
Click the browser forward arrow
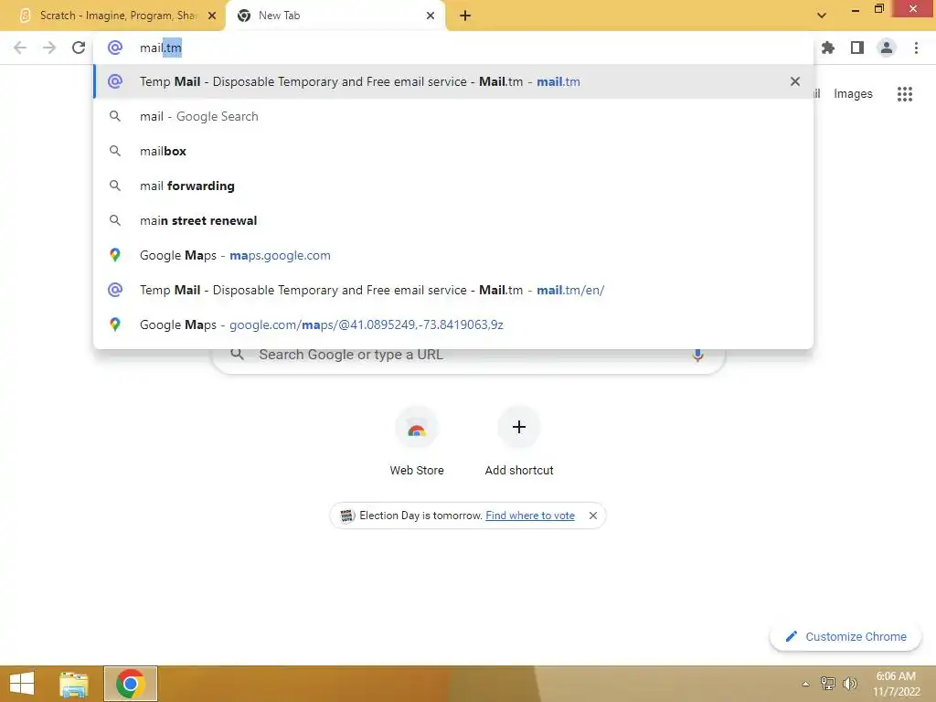tap(49, 48)
